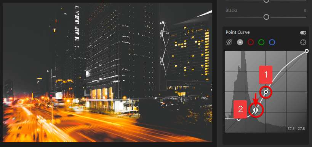The width and height of the screenshot is (312, 147).
Task: Click the Blacks value field showing 0
Action: click(305, 11)
